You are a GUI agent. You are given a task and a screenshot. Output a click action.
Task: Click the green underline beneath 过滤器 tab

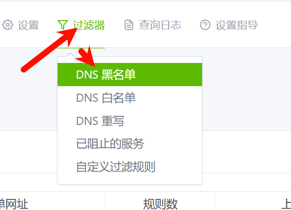coord(81,48)
